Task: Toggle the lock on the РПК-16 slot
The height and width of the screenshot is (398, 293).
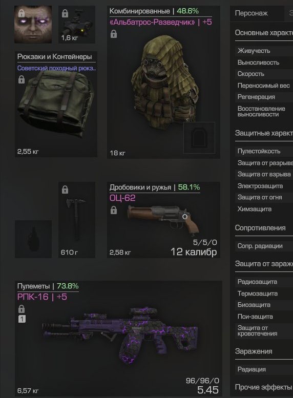Action: click(22, 309)
